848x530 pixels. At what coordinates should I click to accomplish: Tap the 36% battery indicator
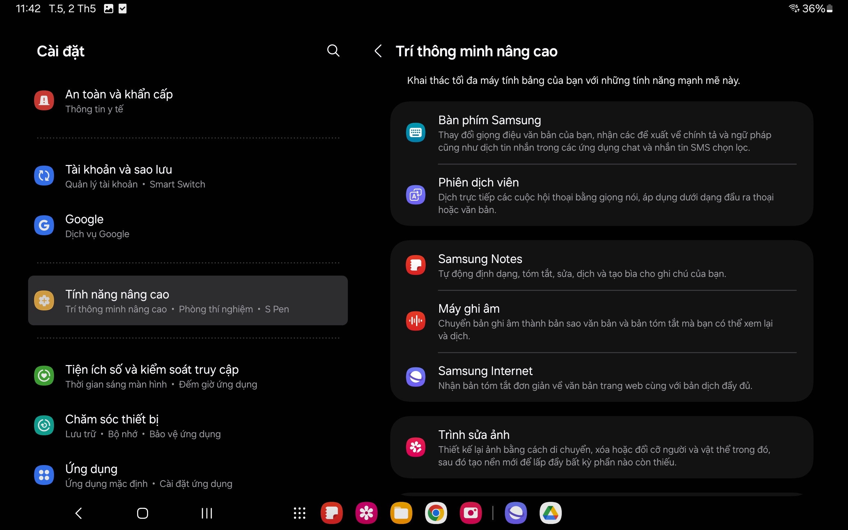click(x=818, y=8)
